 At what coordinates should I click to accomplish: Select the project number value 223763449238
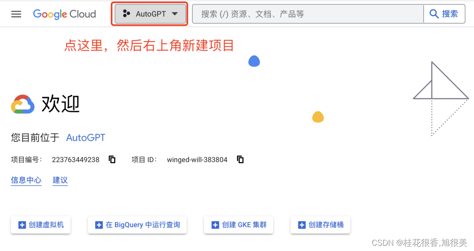pos(75,160)
